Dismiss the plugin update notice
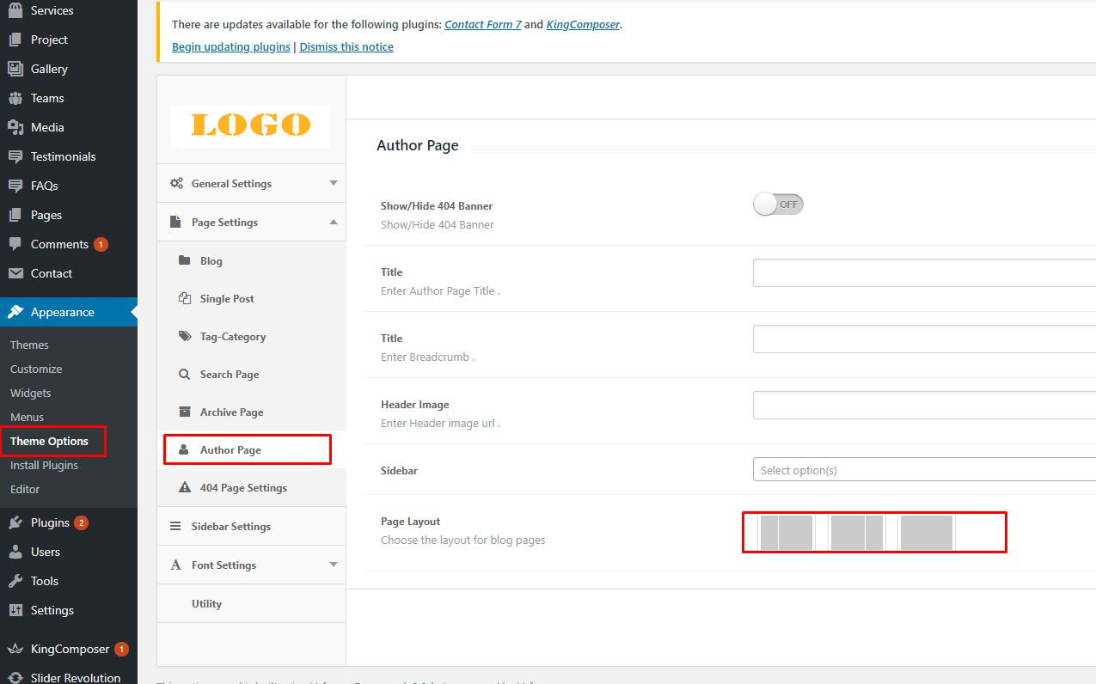Screen dimensions: 1096x684 pos(346,47)
